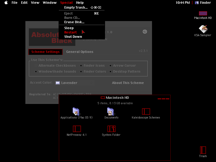The width and height of the screenshot is (216, 162).
Task: Open the Window menu
Action: [50, 3]
